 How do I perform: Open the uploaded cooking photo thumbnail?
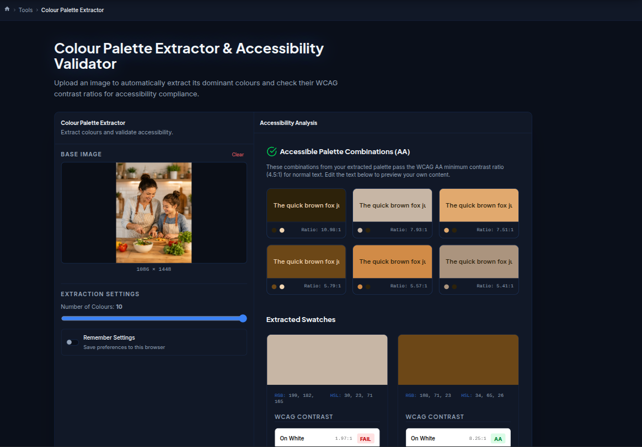(154, 212)
